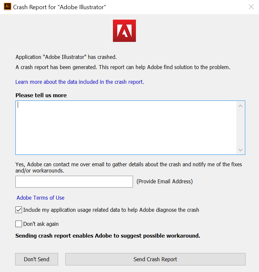Viewport: 259px width, 272px height.
Task: Click the "Don't Send" button
Action: [x=36, y=259]
